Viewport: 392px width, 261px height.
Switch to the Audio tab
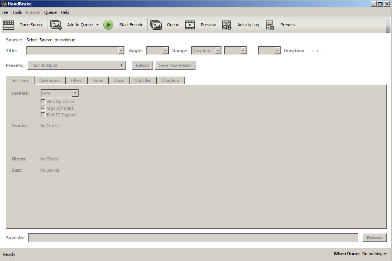point(119,80)
